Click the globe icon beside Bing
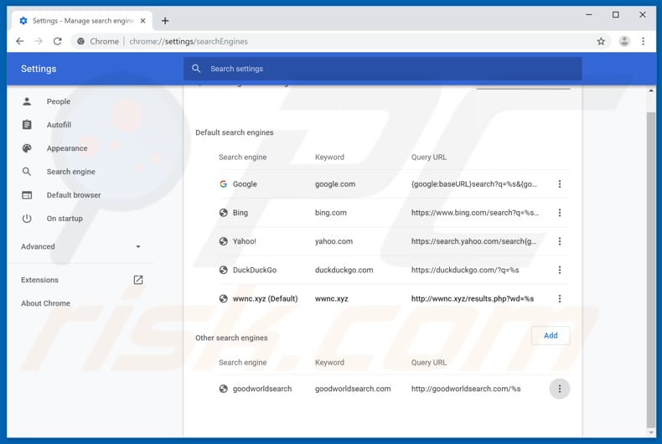662x444 pixels. (224, 213)
